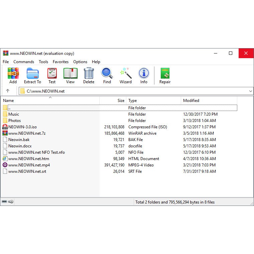
Task: Open the View file tool
Action: pos(70,75)
